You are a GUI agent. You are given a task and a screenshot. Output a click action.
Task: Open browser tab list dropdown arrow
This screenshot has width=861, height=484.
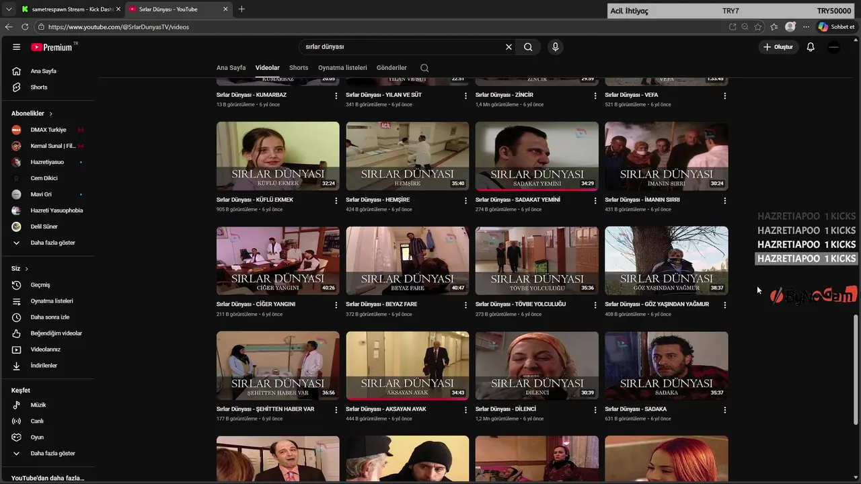pyautogui.click(x=8, y=9)
